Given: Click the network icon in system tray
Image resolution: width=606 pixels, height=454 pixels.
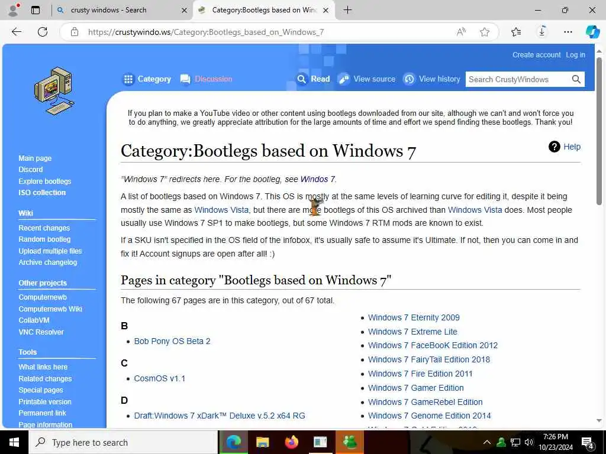Looking at the screenshot, I should click(515, 442).
